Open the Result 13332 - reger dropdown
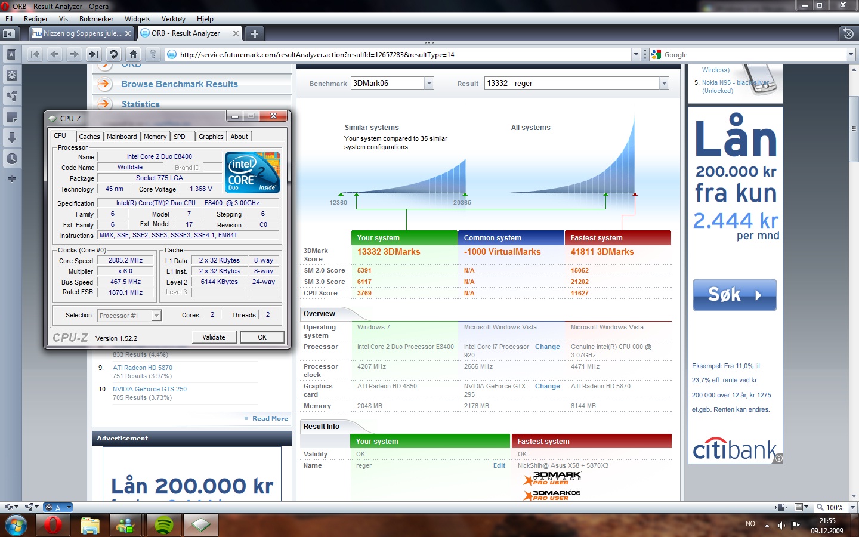 tap(664, 84)
